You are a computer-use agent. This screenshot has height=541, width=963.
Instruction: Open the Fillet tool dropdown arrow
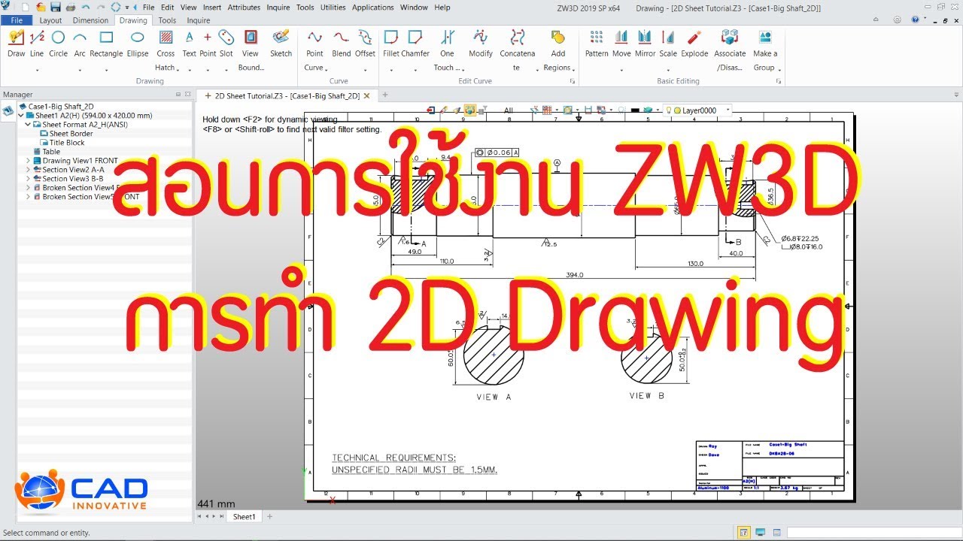pos(390,70)
